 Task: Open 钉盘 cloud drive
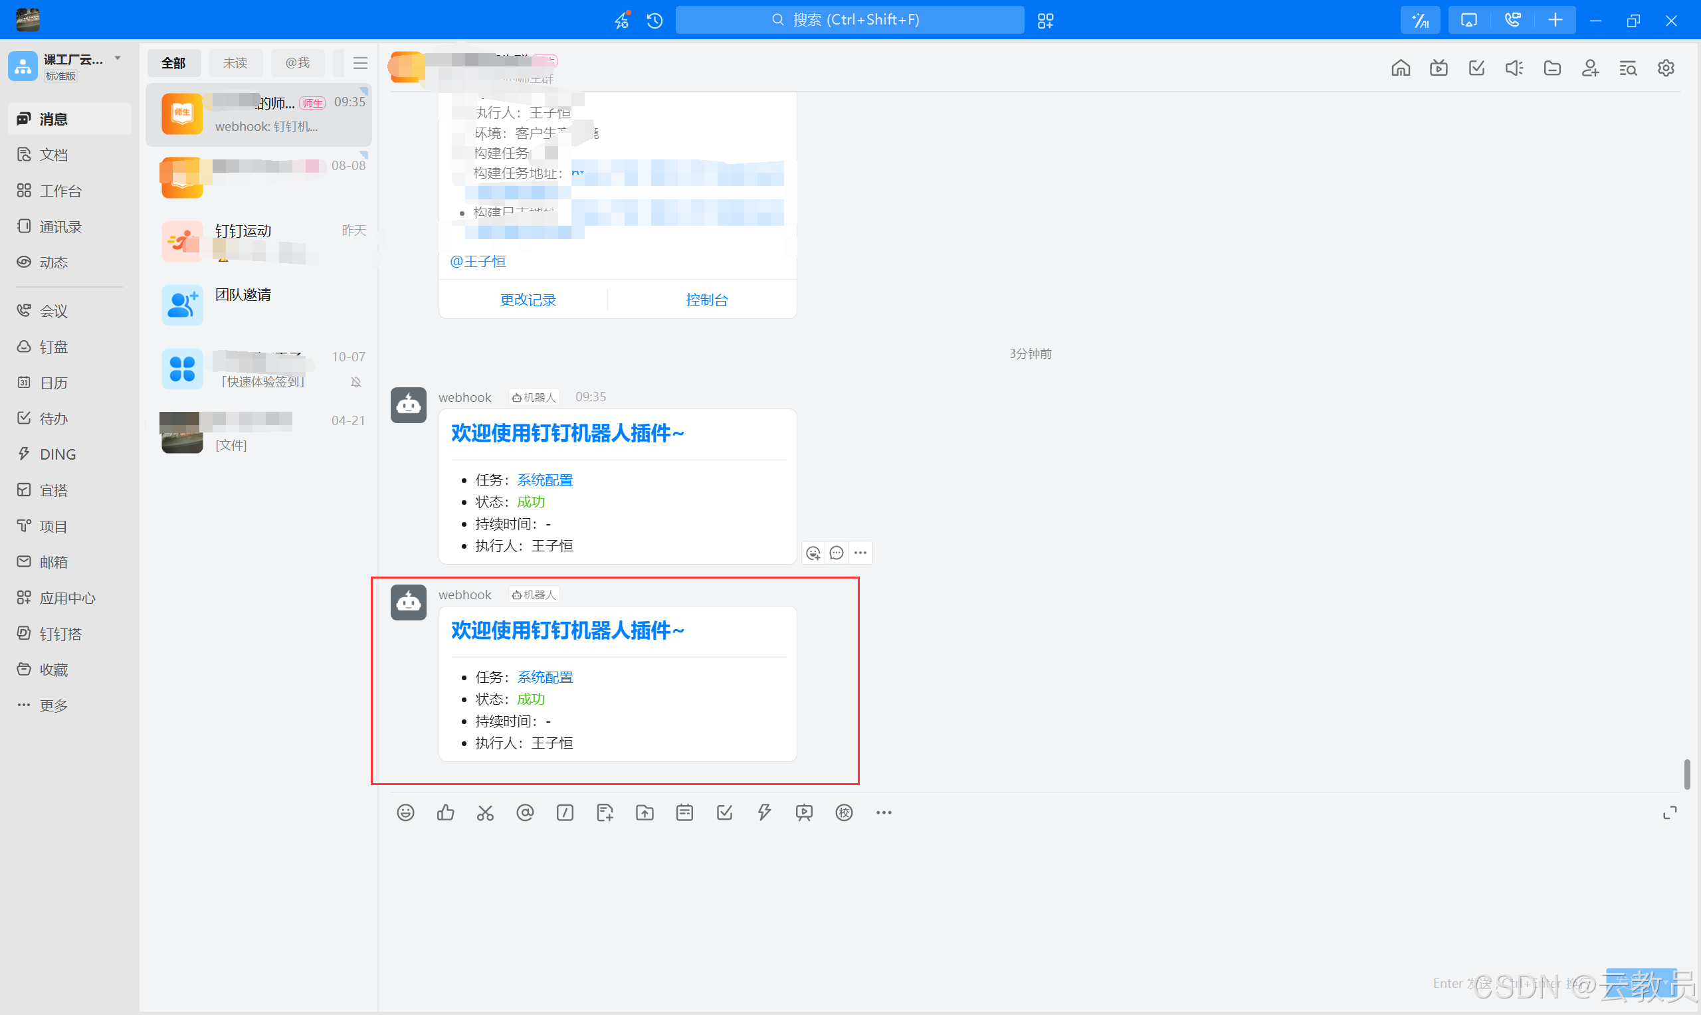(68, 347)
